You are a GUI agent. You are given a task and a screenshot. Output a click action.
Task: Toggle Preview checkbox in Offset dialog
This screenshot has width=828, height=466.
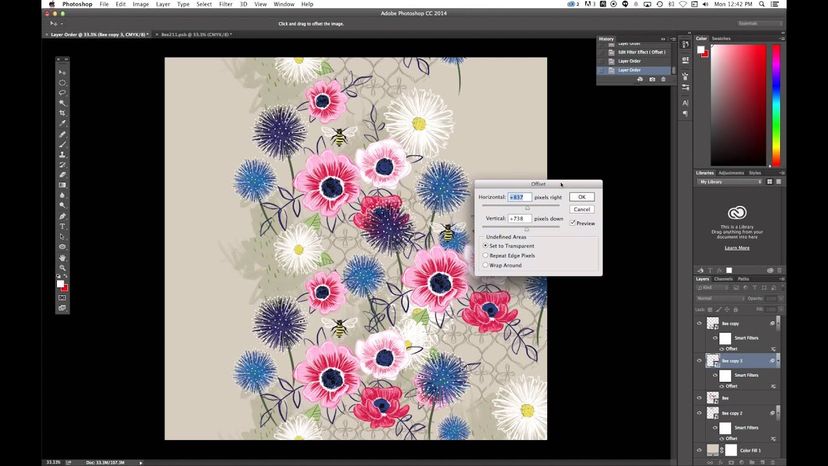(572, 223)
